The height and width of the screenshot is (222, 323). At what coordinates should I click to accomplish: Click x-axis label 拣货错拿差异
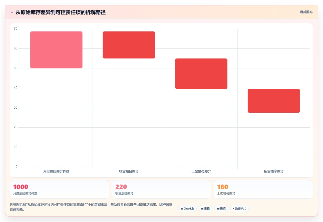(x=274, y=171)
